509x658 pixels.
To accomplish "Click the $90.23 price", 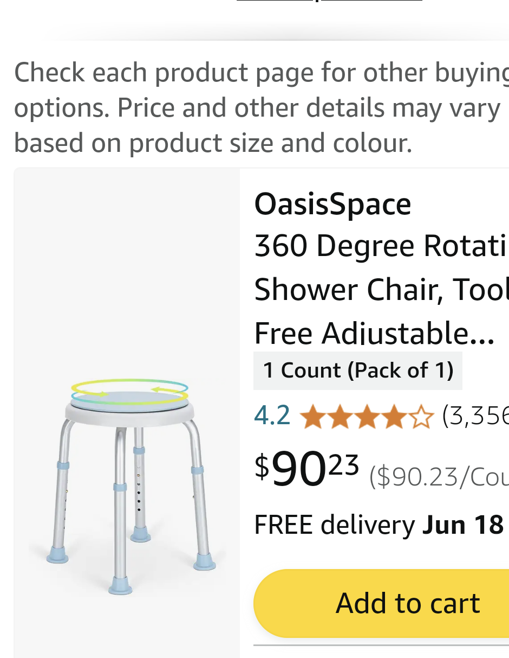I will click(x=306, y=468).
